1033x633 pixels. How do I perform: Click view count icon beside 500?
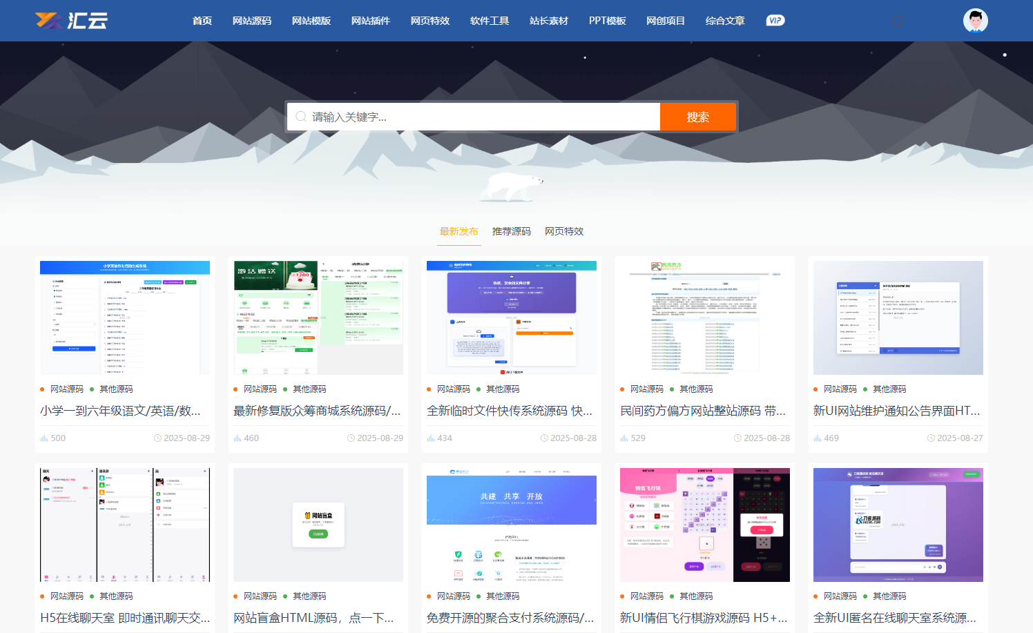[44, 438]
